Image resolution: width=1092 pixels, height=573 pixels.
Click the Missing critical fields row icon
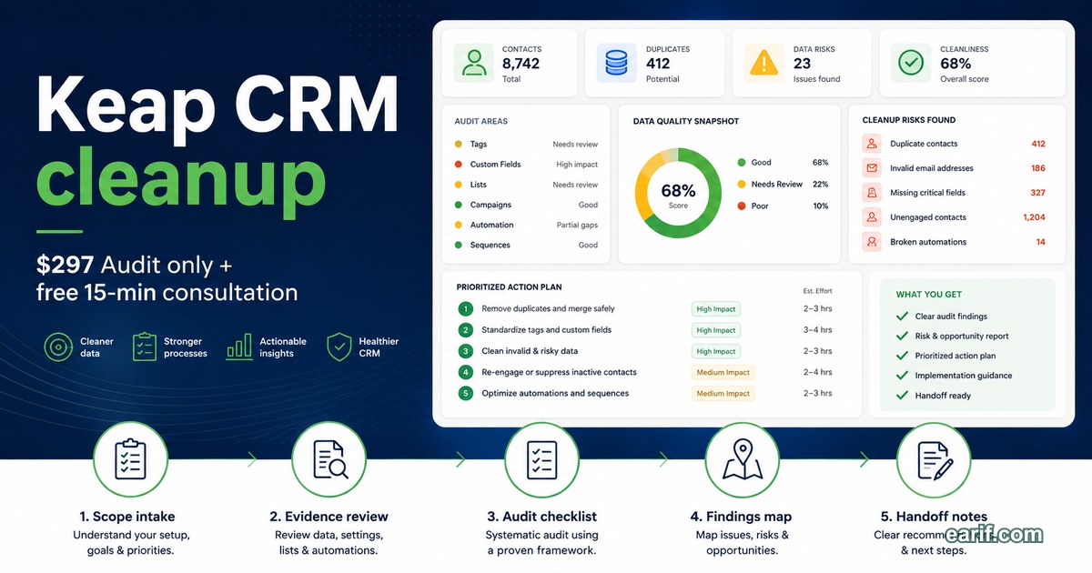(873, 193)
